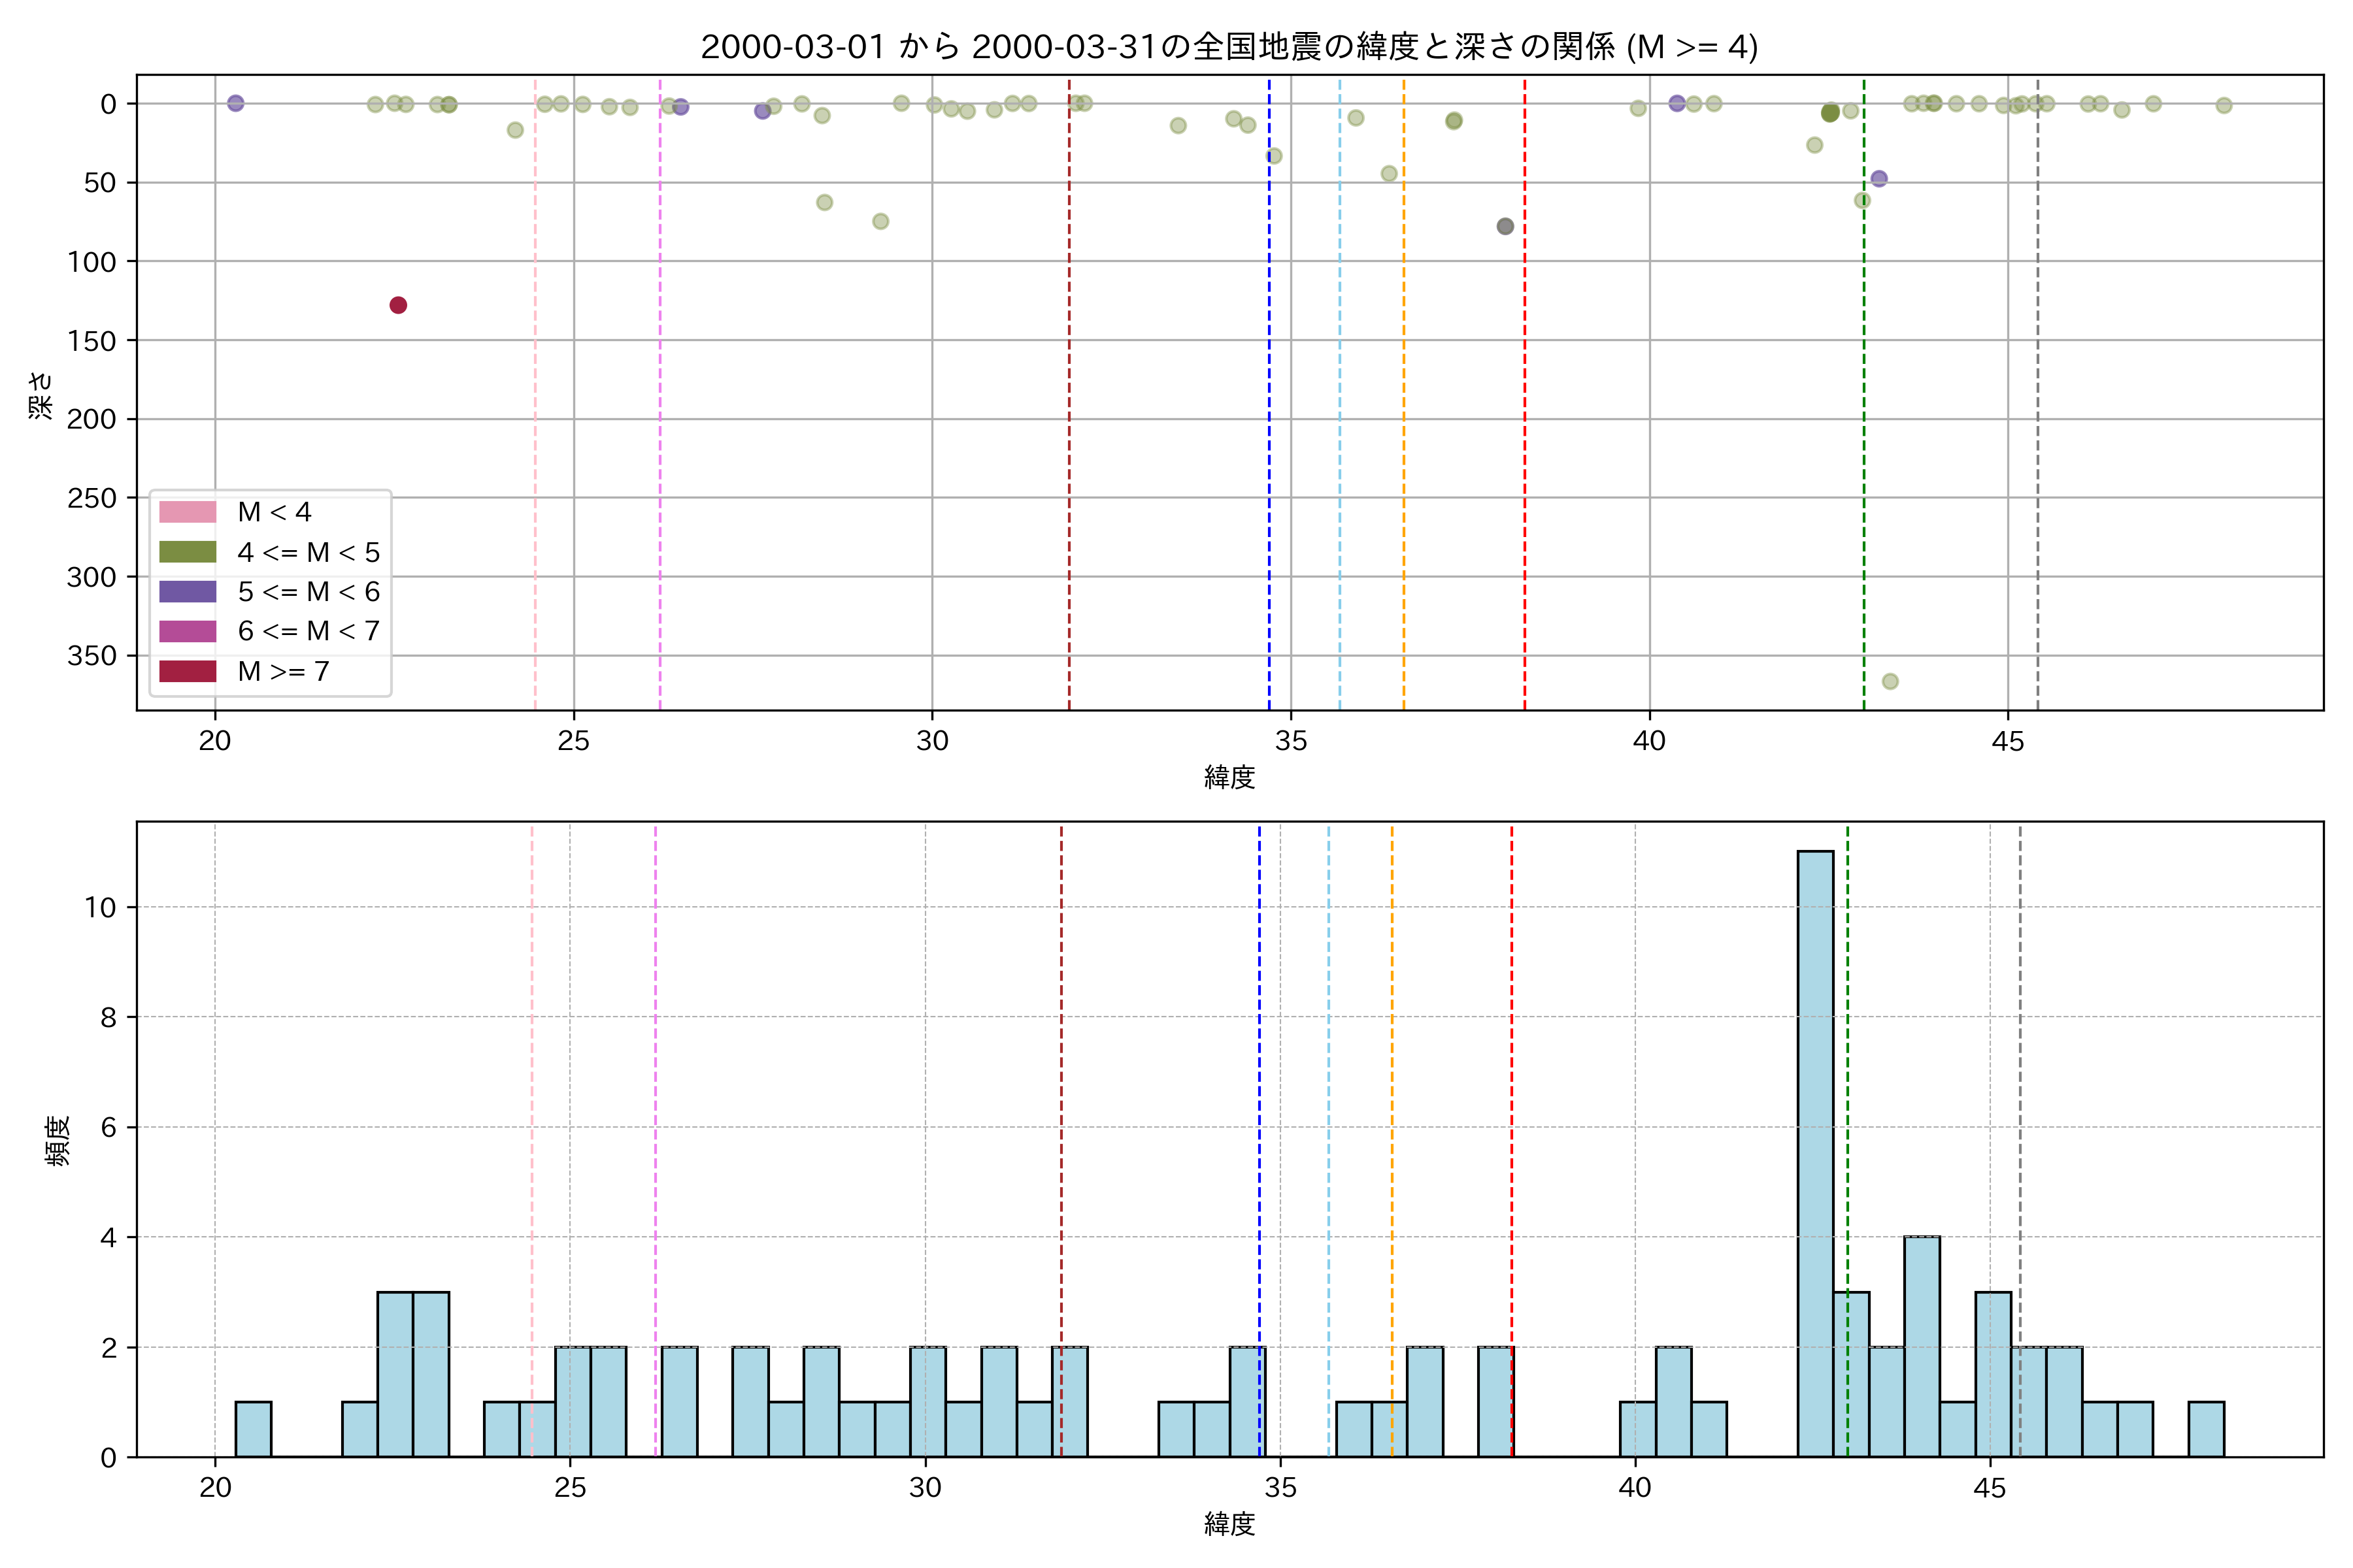Click the last histogram bar near latitude 48
Viewport: 2353px width, 1568px height.
(2206, 1429)
